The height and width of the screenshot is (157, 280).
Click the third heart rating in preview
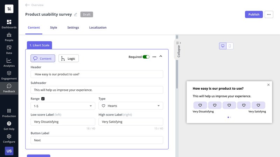click(x=229, y=105)
